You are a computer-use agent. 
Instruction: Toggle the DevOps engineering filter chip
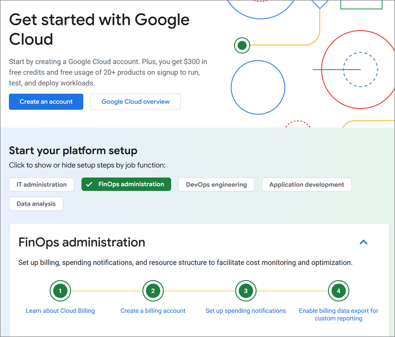[216, 185]
